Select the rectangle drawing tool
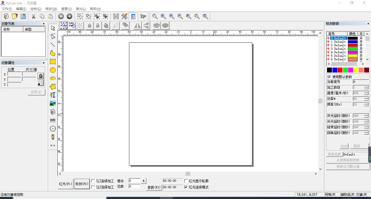Screen dimensions: 371x199 [53, 62]
